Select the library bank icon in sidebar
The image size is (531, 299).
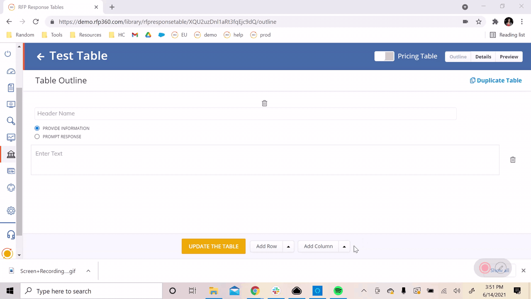(x=11, y=154)
